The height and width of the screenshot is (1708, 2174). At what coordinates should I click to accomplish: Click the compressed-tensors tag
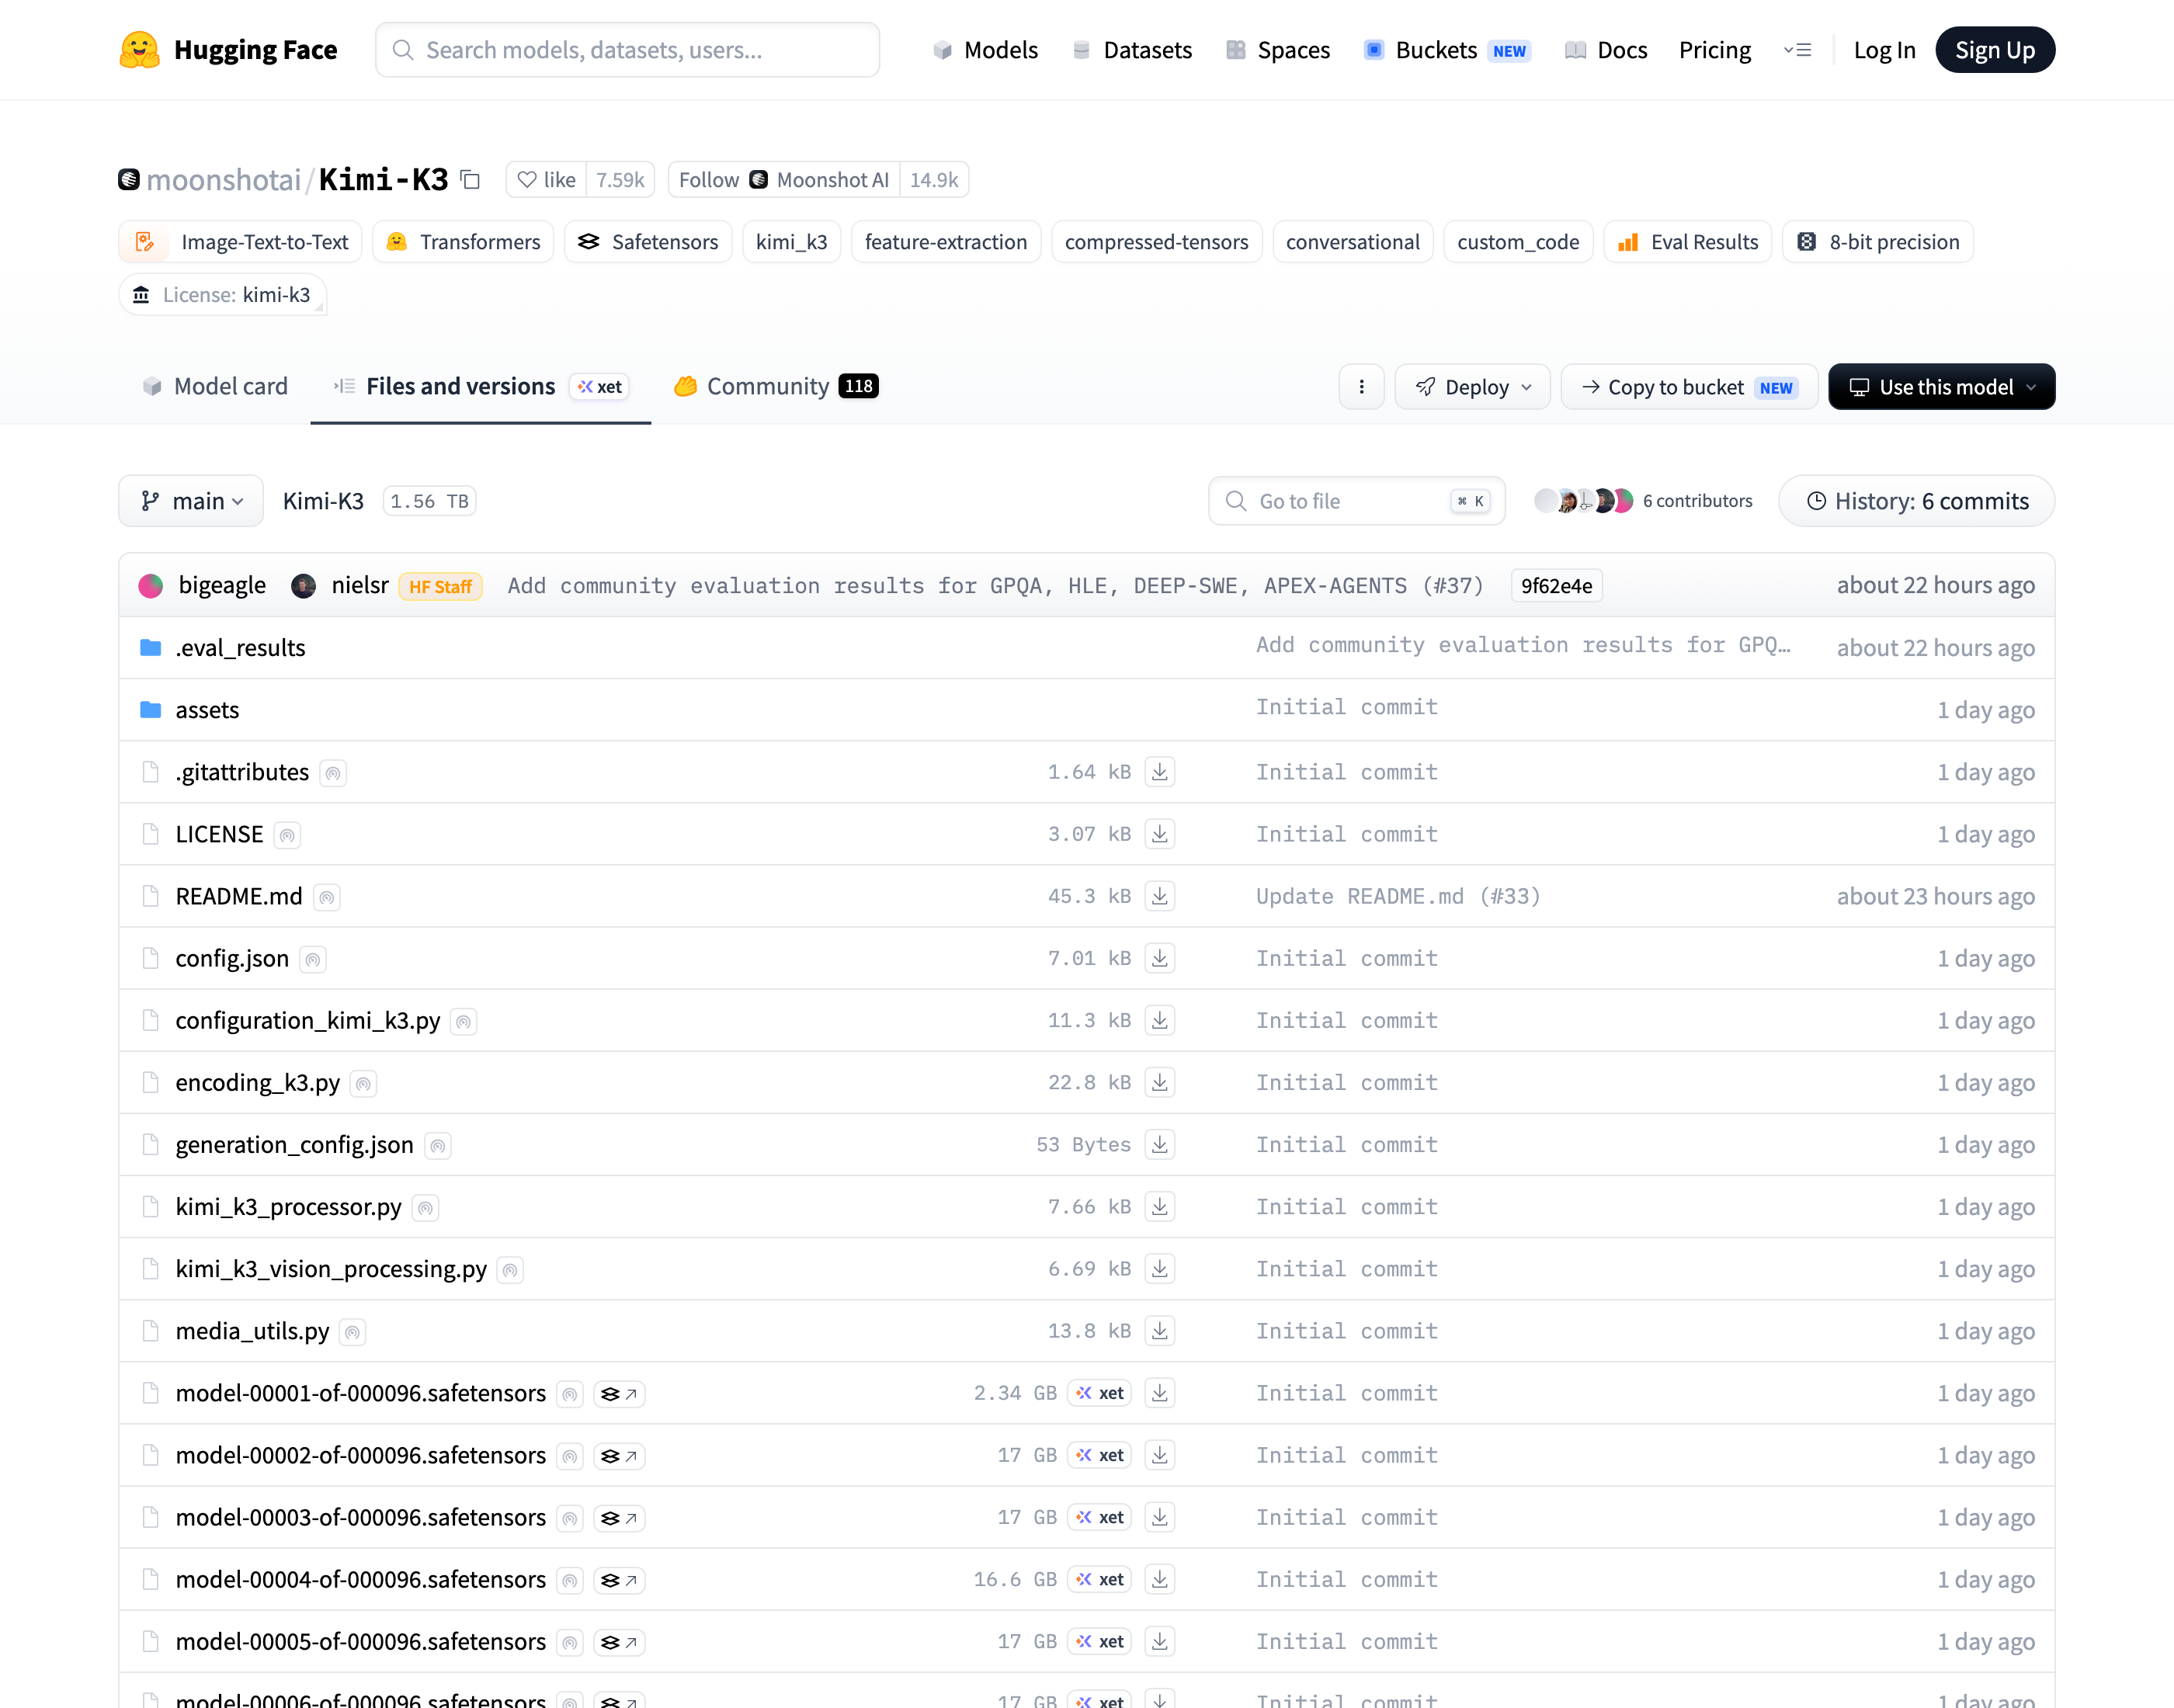coord(1156,242)
